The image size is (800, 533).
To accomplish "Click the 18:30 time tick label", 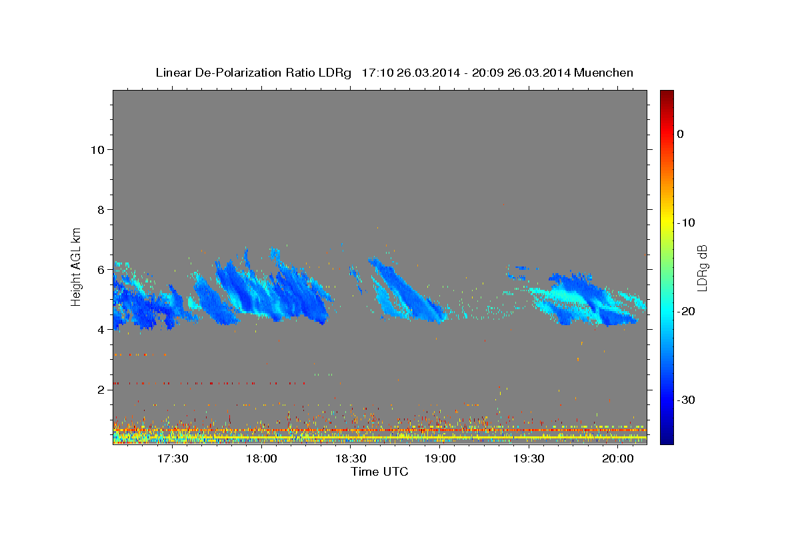I will coord(351,459).
